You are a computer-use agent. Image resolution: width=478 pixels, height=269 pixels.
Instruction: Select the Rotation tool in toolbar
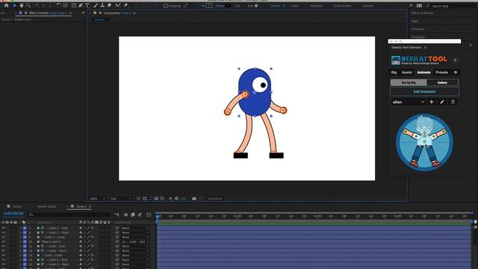coord(58,5)
